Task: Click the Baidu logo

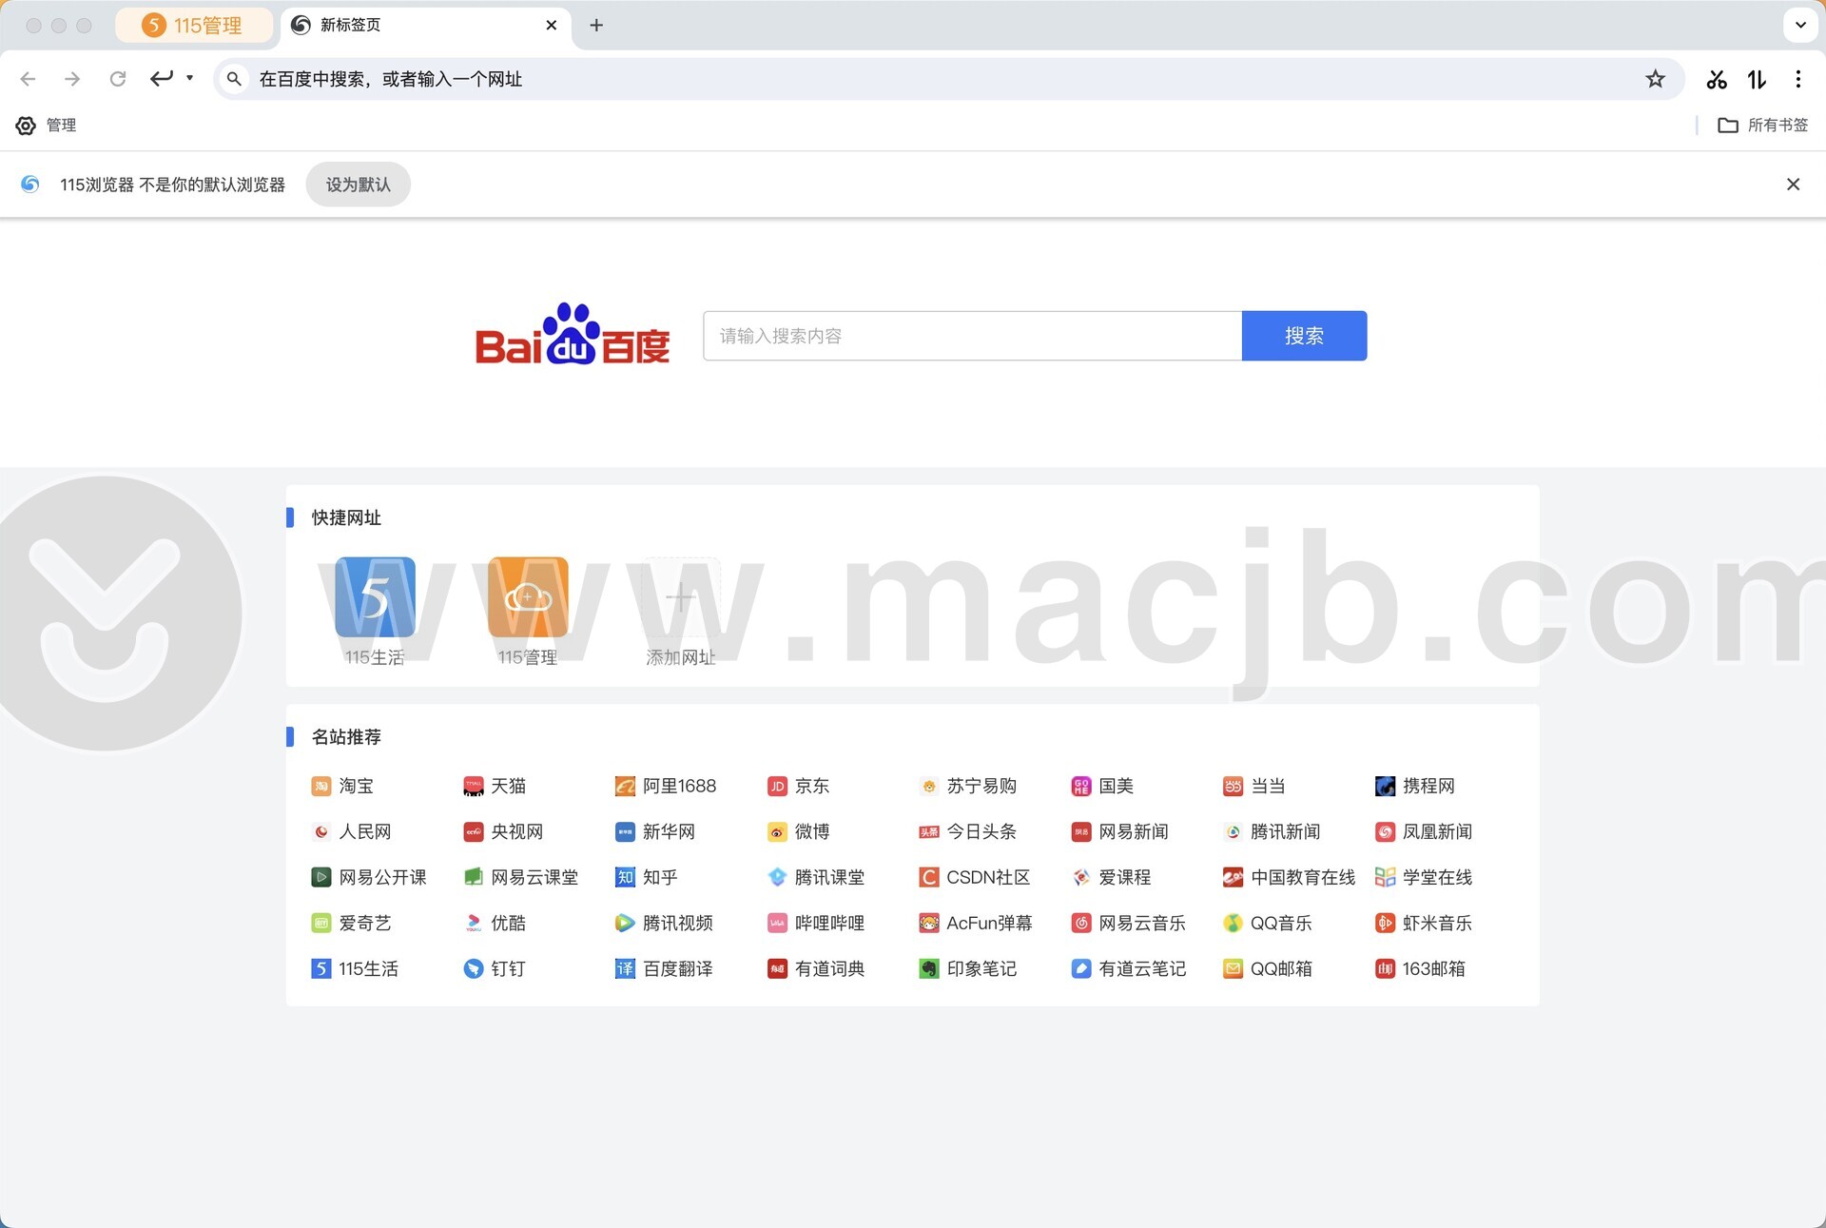Action: [x=573, y=334]
